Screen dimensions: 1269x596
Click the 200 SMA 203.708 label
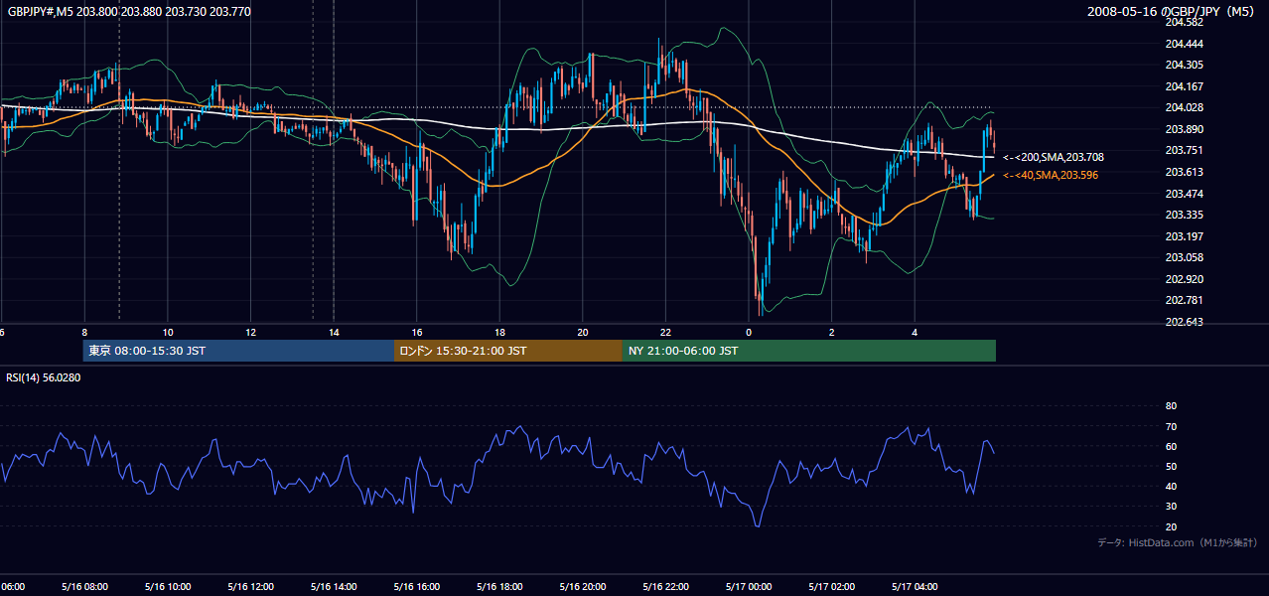click(x=1054, y=157)
